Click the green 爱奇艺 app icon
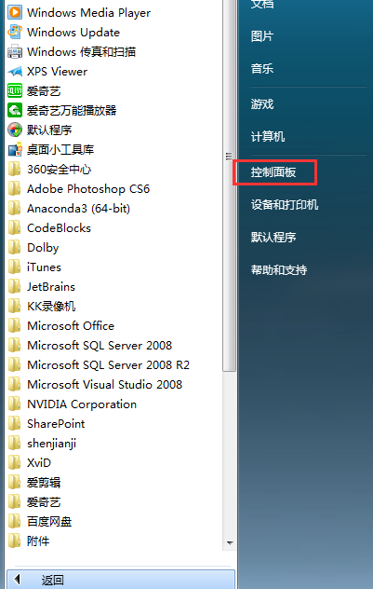The width and height of the screenshot is (373, 589). (15, 90)
